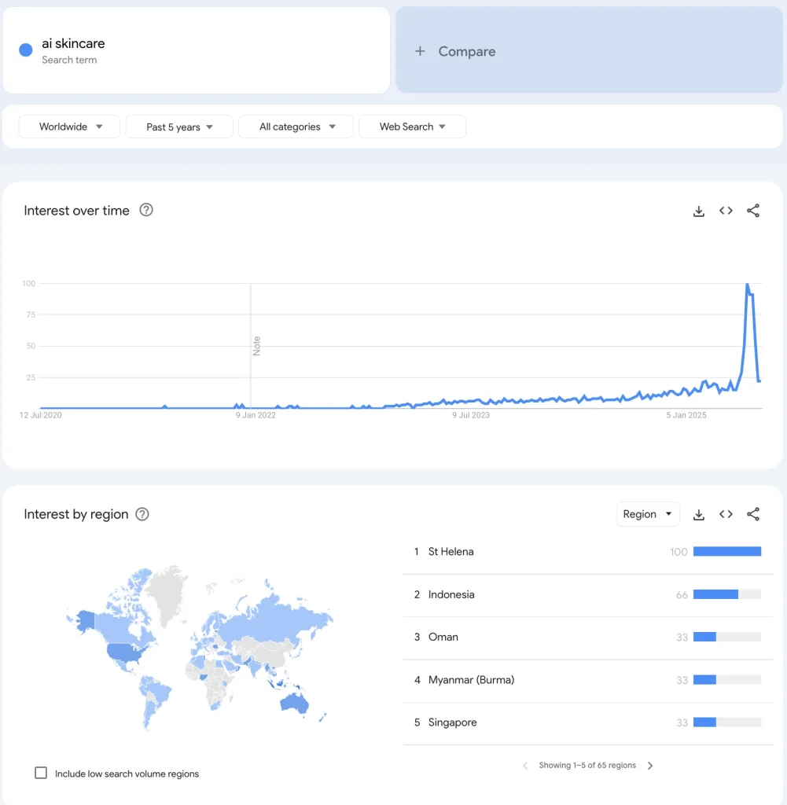Open the All categories dropdown
The image size is (787, 805).
point(296,127)
